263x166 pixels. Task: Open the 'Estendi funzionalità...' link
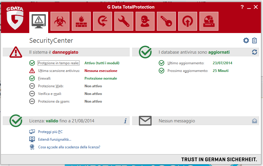pos(54,139)
